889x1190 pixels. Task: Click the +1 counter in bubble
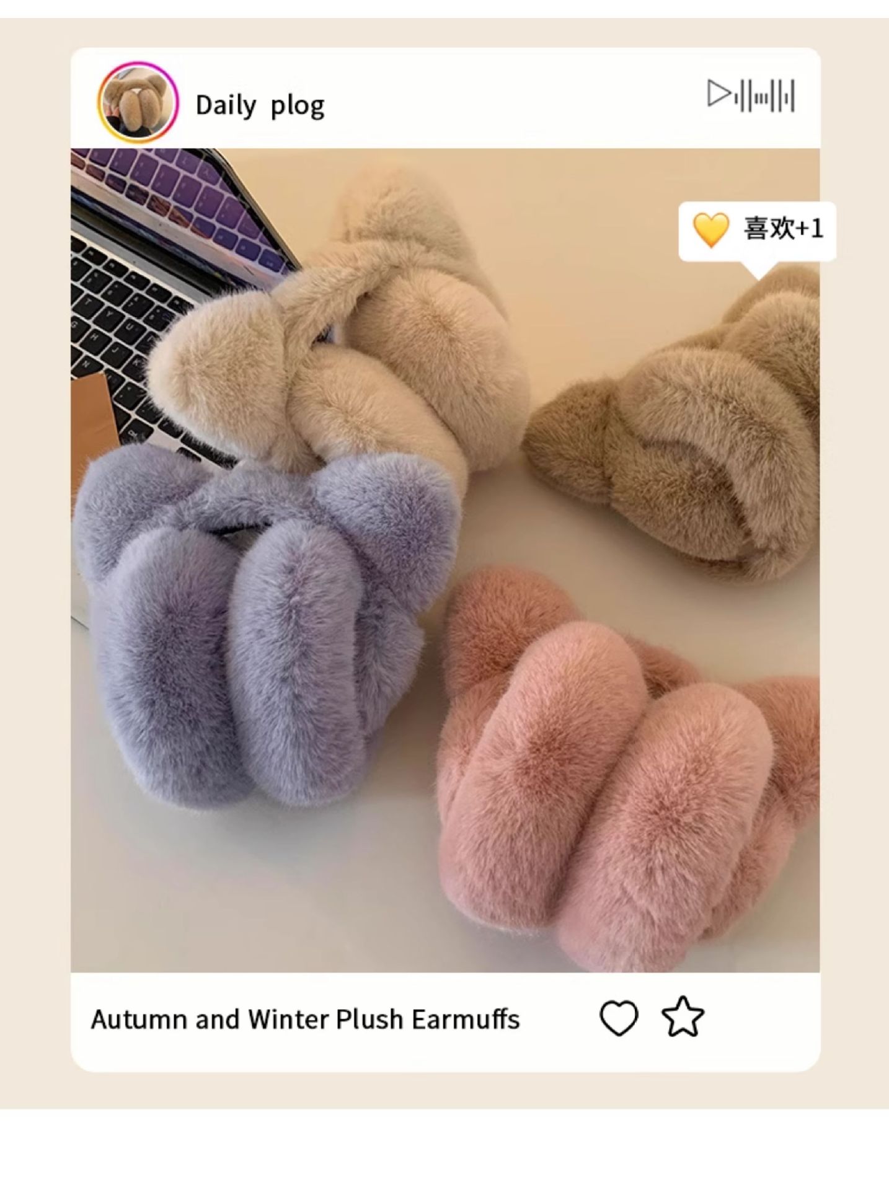coord(810,229)
